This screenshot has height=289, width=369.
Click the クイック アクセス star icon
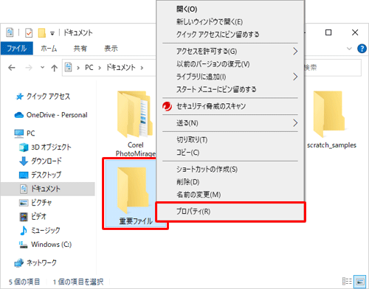19,97
